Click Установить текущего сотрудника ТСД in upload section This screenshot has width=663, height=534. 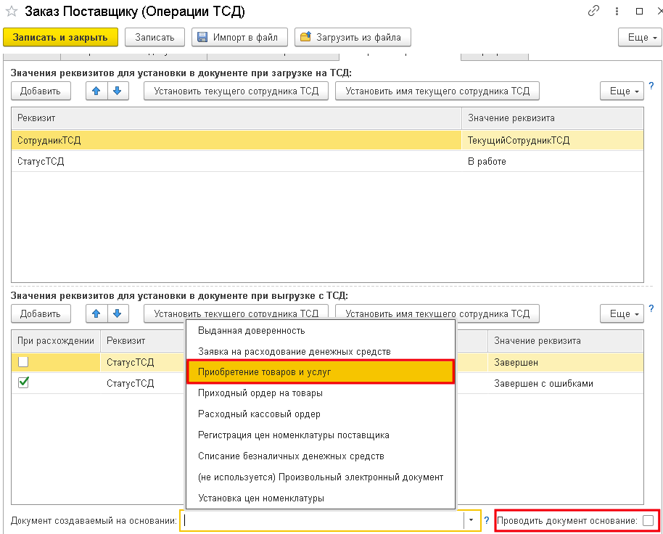236,91
